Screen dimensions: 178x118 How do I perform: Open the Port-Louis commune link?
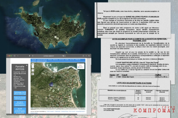pyautogui.click(x=72, y=111)
